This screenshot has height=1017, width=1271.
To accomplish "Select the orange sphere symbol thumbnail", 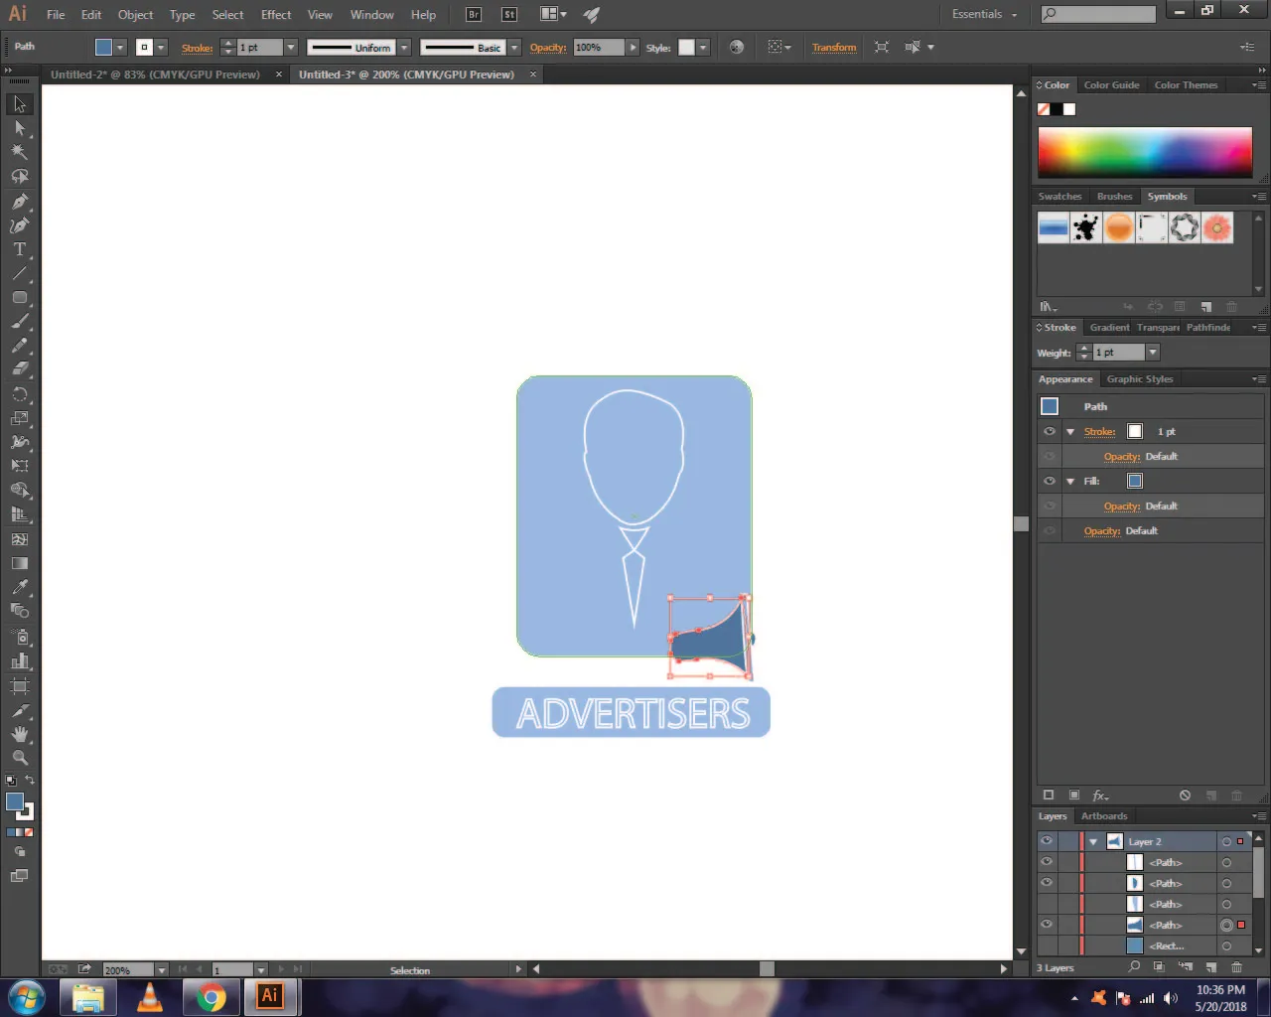I will pyautogui.click(x=1119, y=227).
